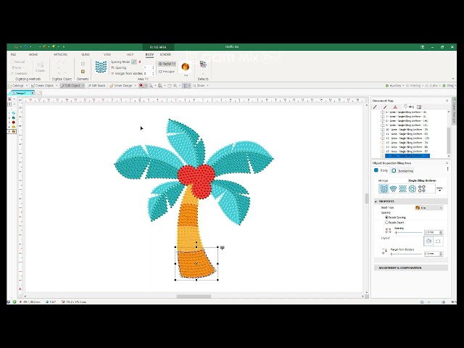Open Object Inspector options menu dots
This screenshot has width=464, height=348.
point(447,169)
